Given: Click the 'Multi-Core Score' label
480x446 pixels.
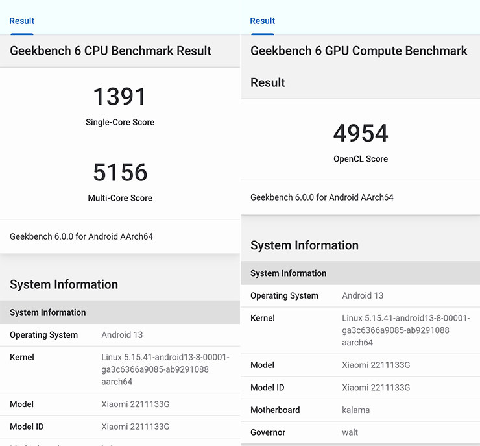Looking at the screenshot, I should click(120, 198).
